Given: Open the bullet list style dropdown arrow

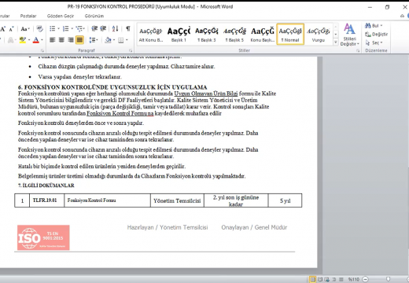Looking at the screenshot, I should click(x=58, y=28).
